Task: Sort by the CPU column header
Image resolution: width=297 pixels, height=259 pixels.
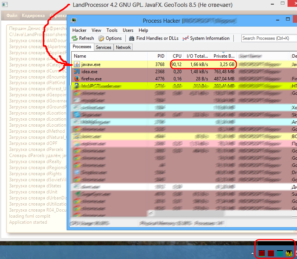Action: pyautogui.click(x=175, y=56)
